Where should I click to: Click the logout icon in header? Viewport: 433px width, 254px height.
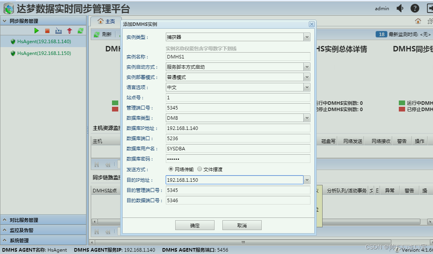pyautogui.click(x=430, y=8)
